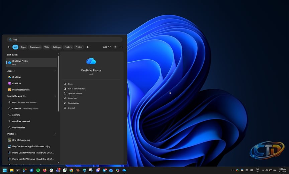Open "Day One journal app for Windows 11.jpg"
The width and height of the screenshot is (289, 174).
[x=31, y=146]
